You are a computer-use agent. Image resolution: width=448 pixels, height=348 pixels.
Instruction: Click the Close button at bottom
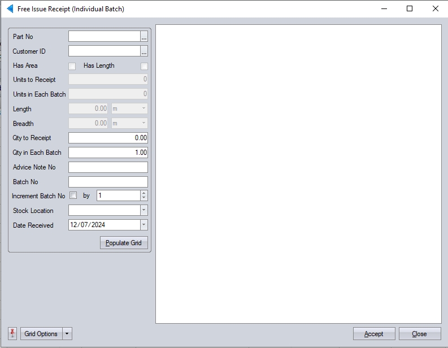coord(420,334)
